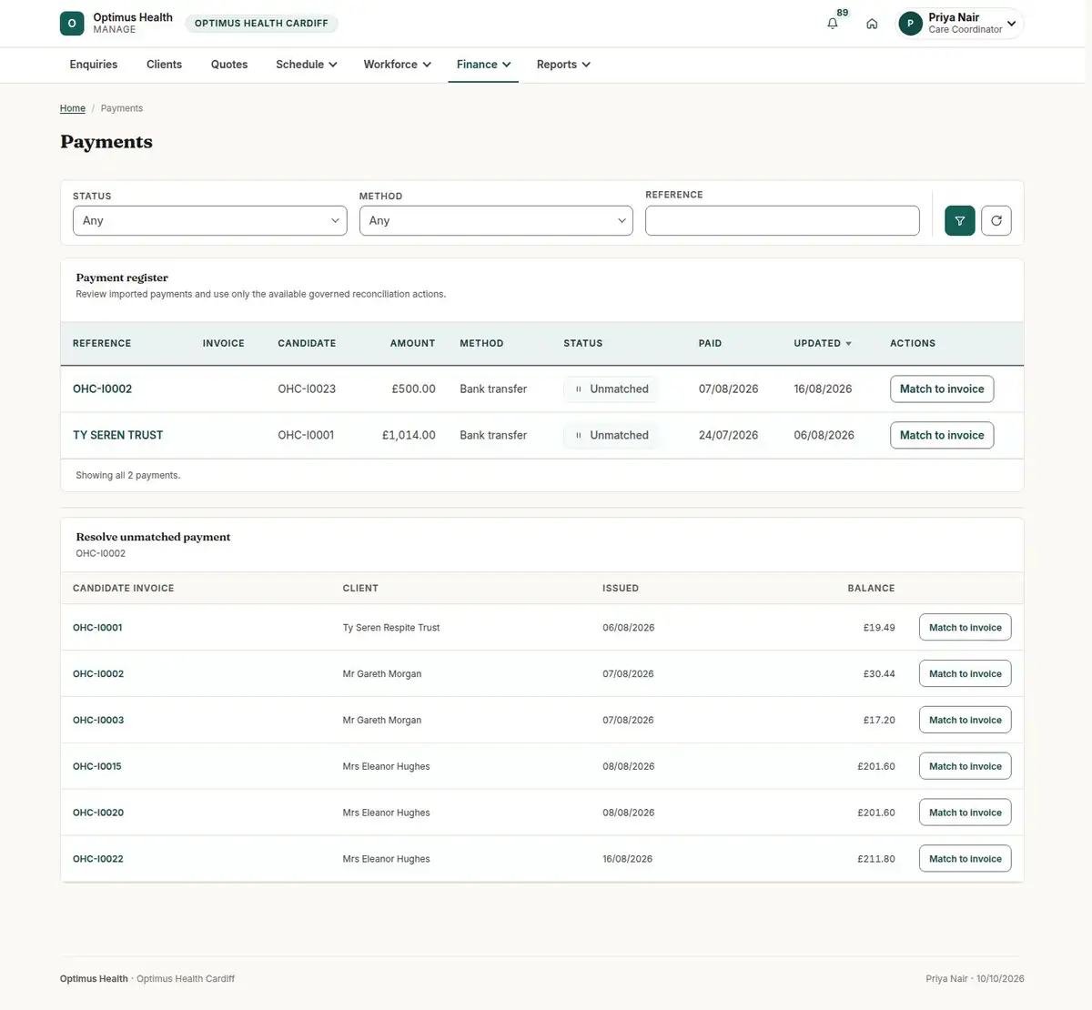Click client name Ty Seren Respite Trust

coord(391,628)
